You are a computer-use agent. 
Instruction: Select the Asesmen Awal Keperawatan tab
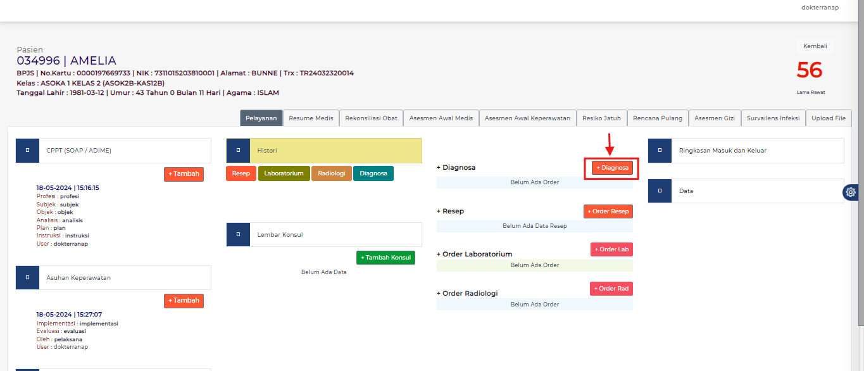pyautogui.click(x=528, y=118)
